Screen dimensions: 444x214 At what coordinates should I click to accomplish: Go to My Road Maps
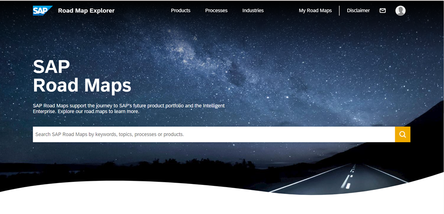coord(315,10)
